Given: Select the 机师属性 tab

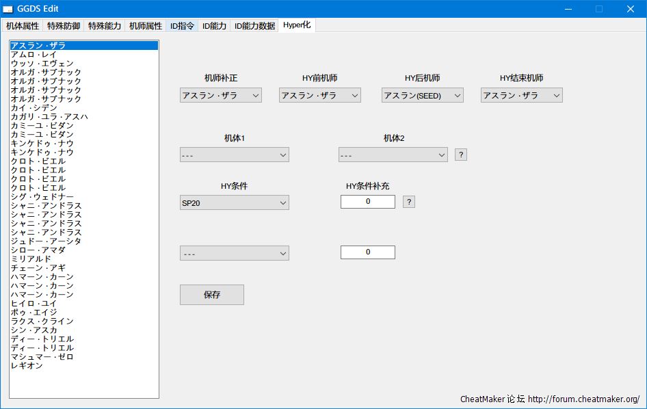Looking at the screenshot, I should click(x=146, y=26).
